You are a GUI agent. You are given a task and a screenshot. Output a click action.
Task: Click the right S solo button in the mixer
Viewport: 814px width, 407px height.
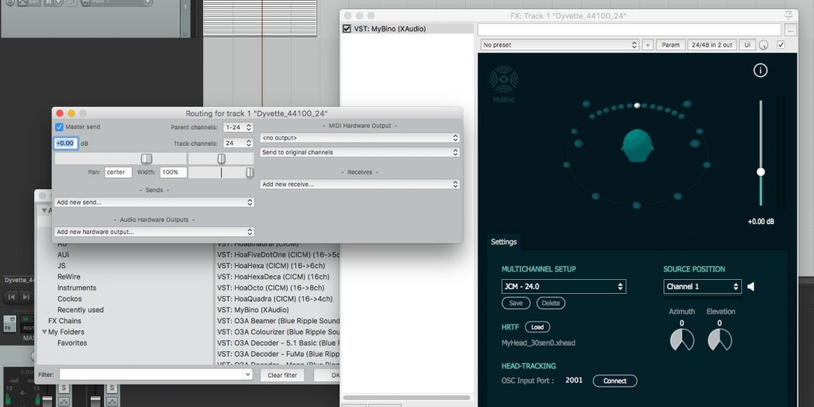pyautogui.click(x=112, y=388)
